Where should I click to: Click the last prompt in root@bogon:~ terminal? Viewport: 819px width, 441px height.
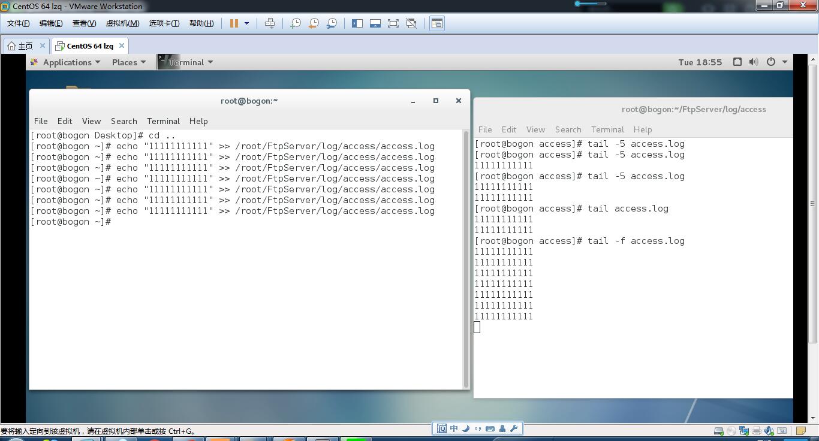point(71,222)
